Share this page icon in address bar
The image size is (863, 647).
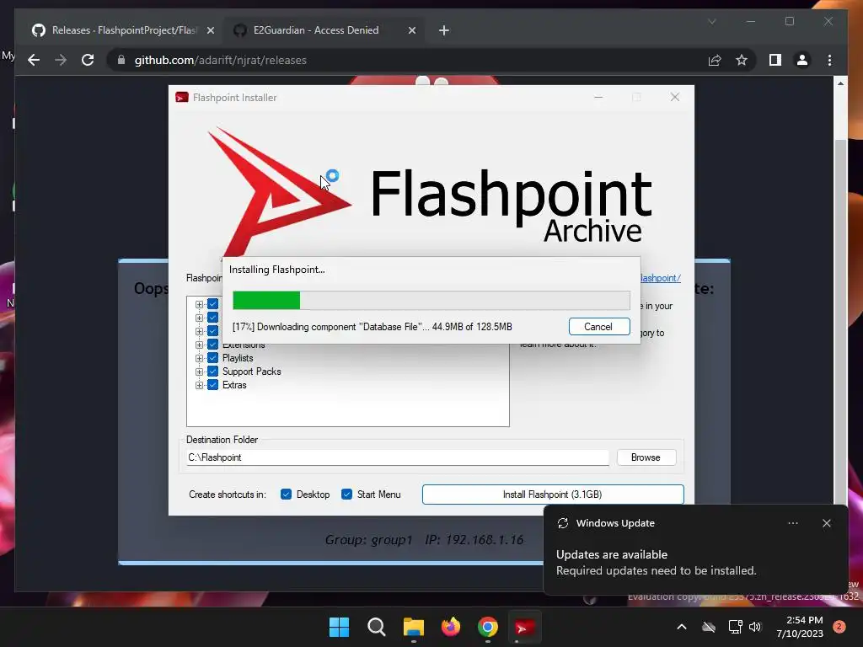click(x=715, y=60)
